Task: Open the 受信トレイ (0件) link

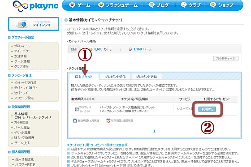Action: coord(26,88)
